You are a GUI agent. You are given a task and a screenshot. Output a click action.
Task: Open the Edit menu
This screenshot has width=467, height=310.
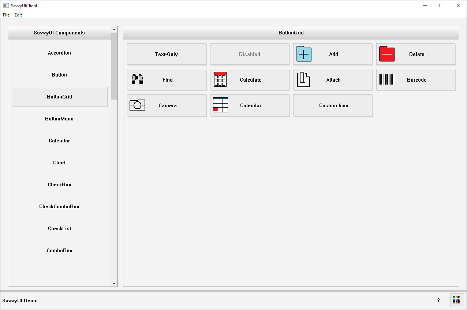18,15
